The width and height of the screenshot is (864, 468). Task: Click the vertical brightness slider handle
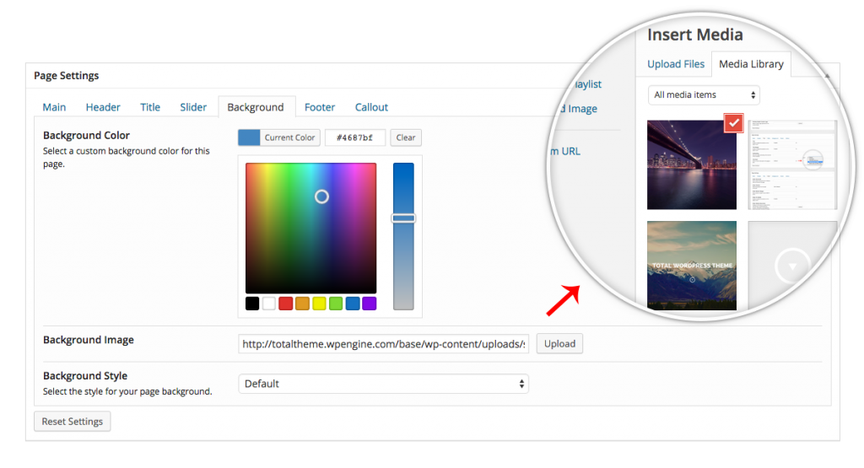(403, 218)
